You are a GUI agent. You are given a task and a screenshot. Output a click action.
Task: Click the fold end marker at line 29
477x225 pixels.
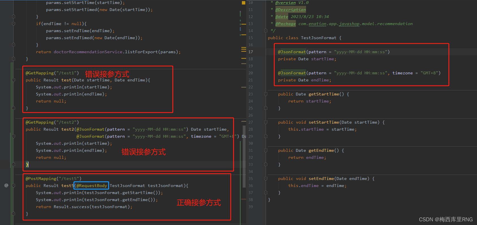(x=266, y=136)
